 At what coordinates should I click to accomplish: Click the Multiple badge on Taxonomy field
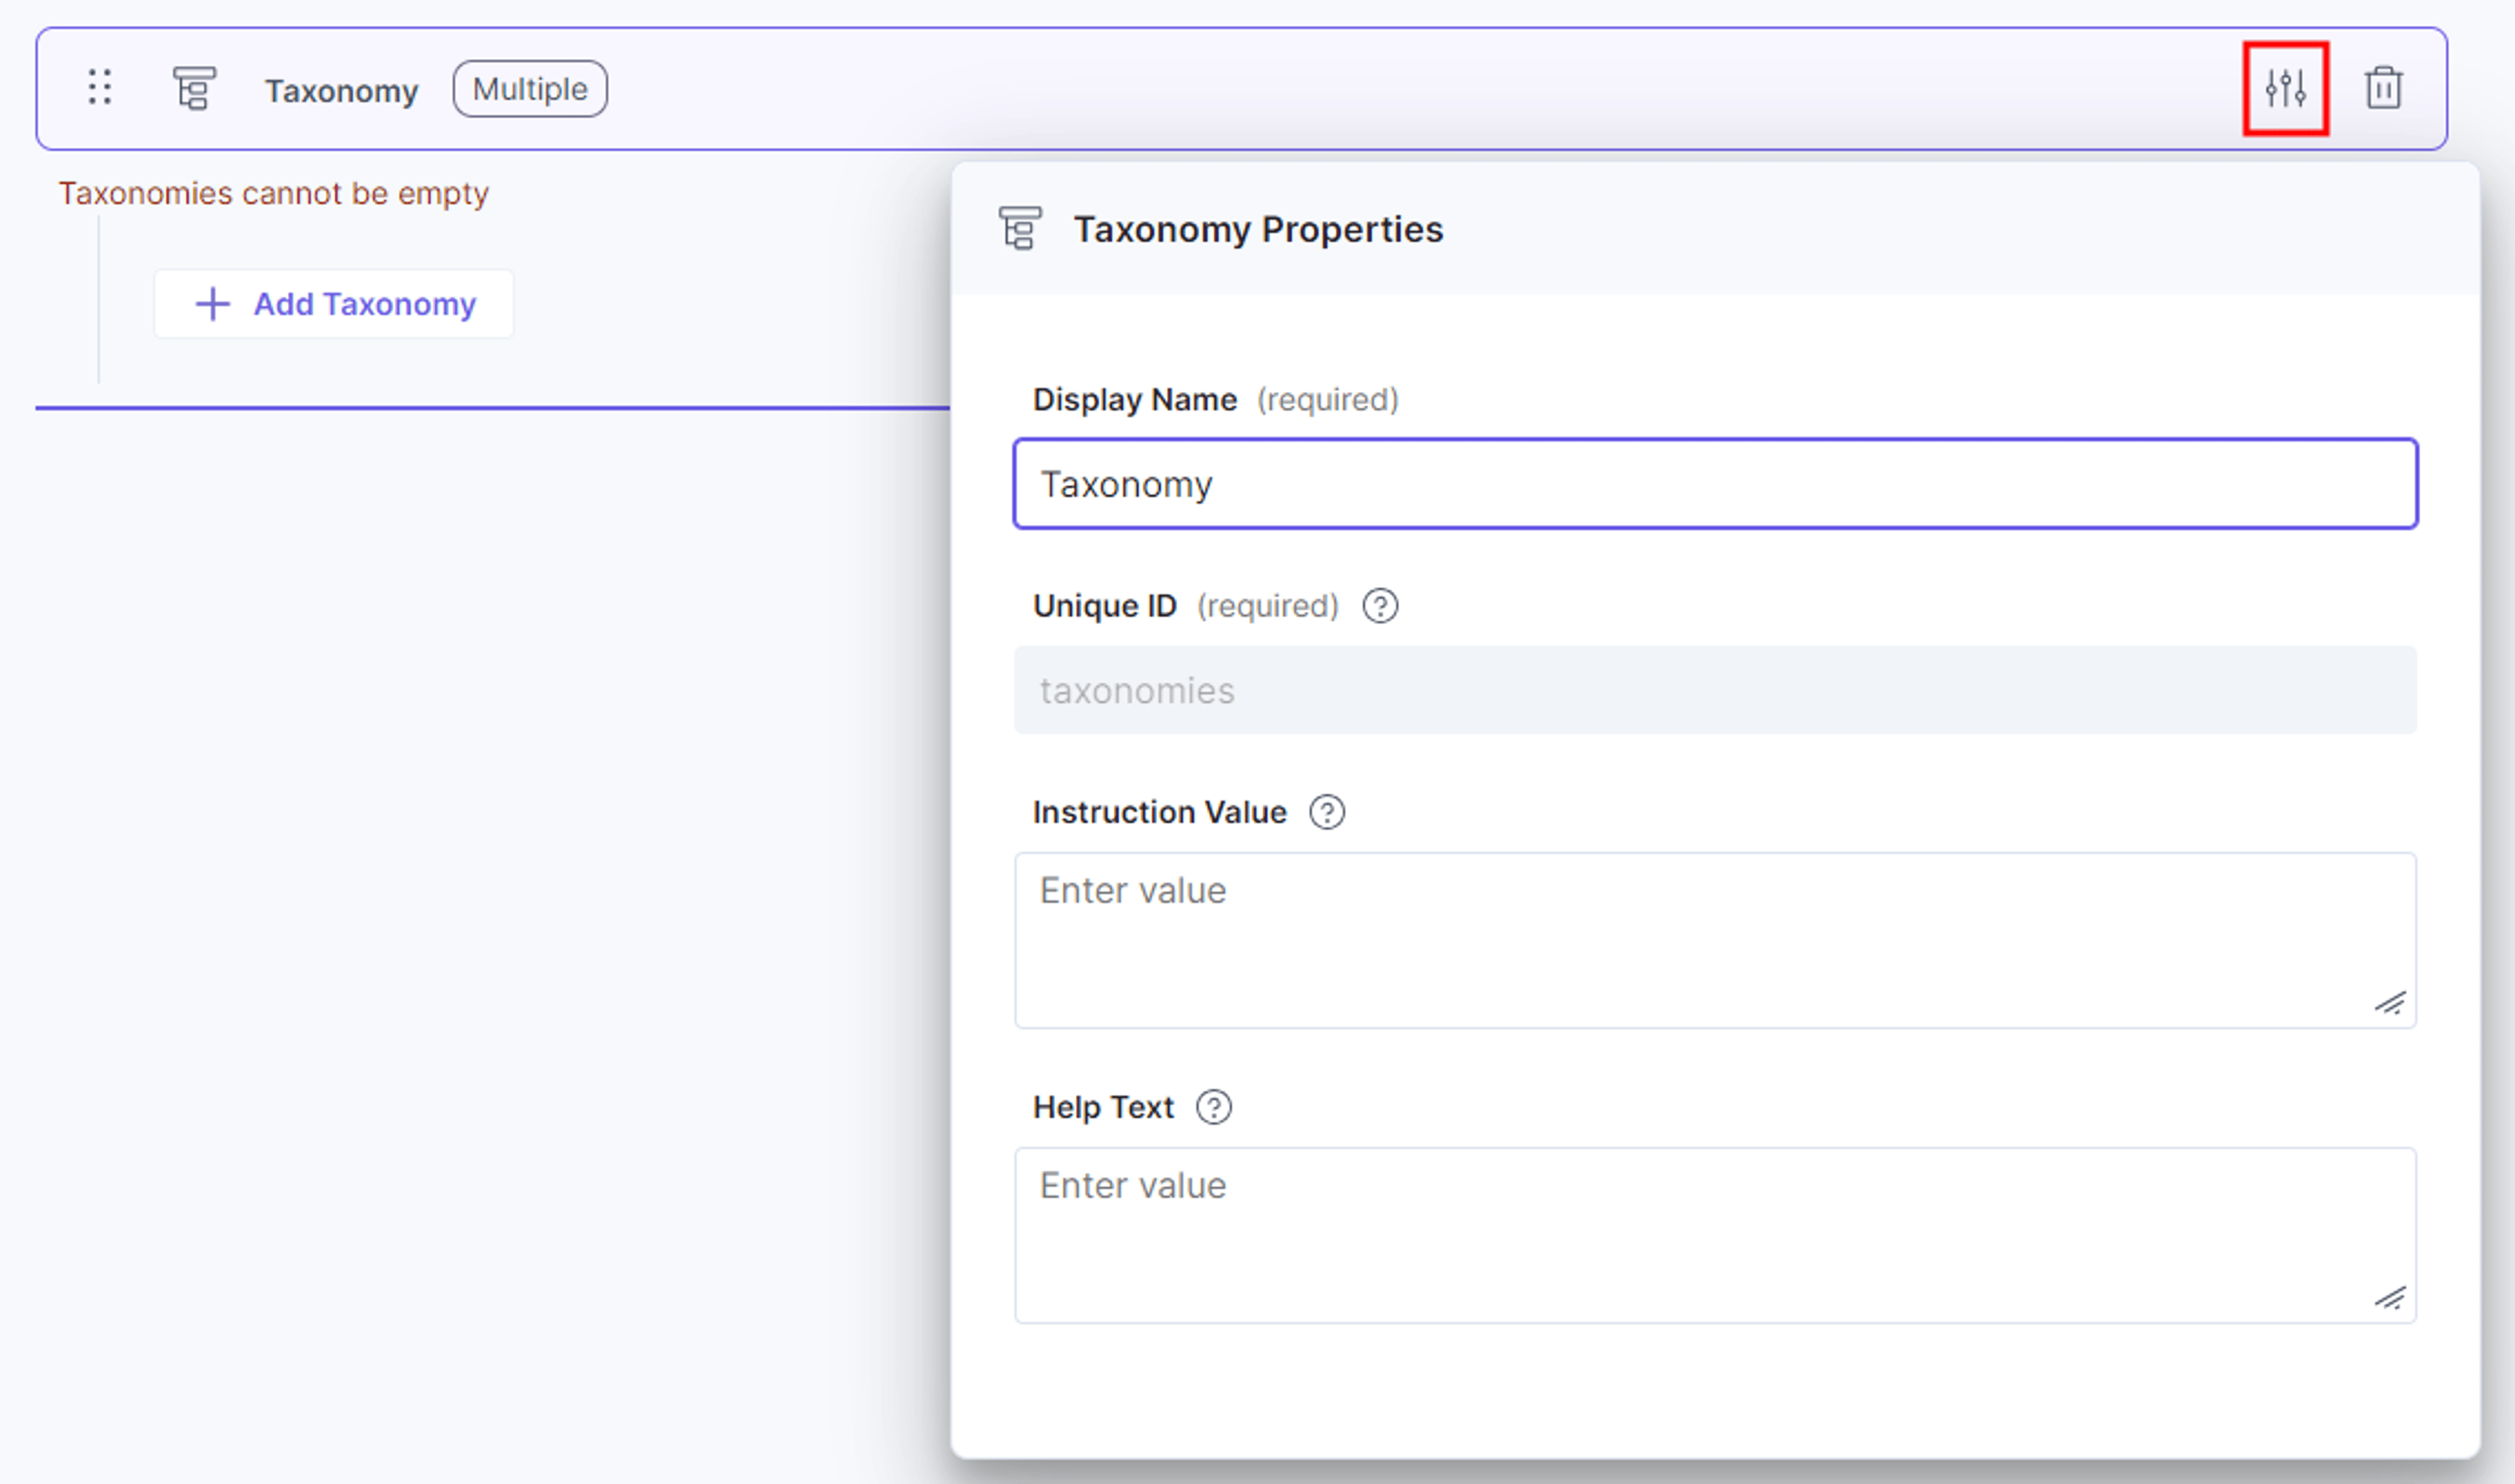[x=529, y=89]
